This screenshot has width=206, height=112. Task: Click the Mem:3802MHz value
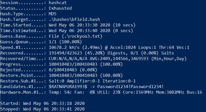tap(170, 92)
